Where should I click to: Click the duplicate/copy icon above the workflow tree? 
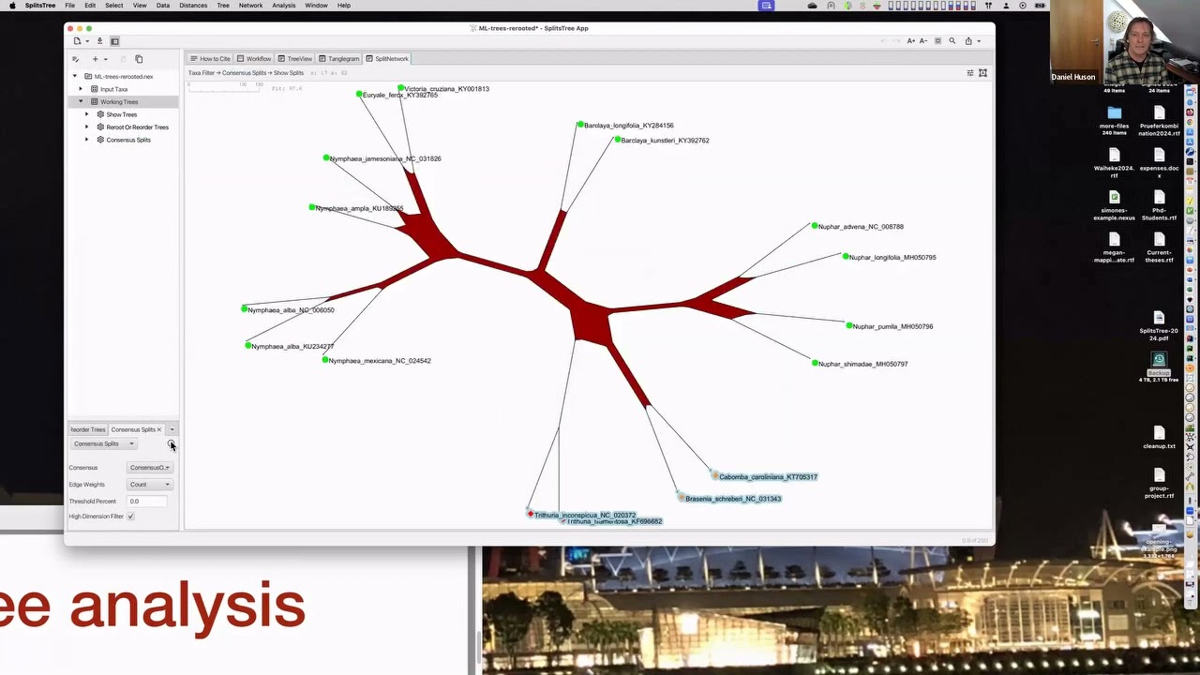click(139, 59)
